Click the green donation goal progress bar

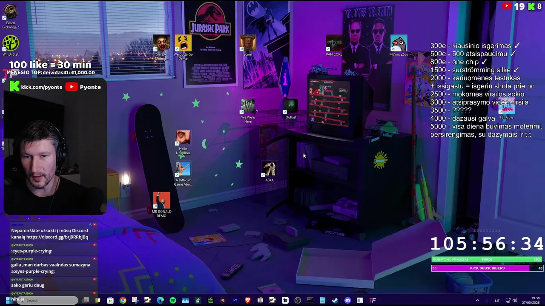click(487, 260)
